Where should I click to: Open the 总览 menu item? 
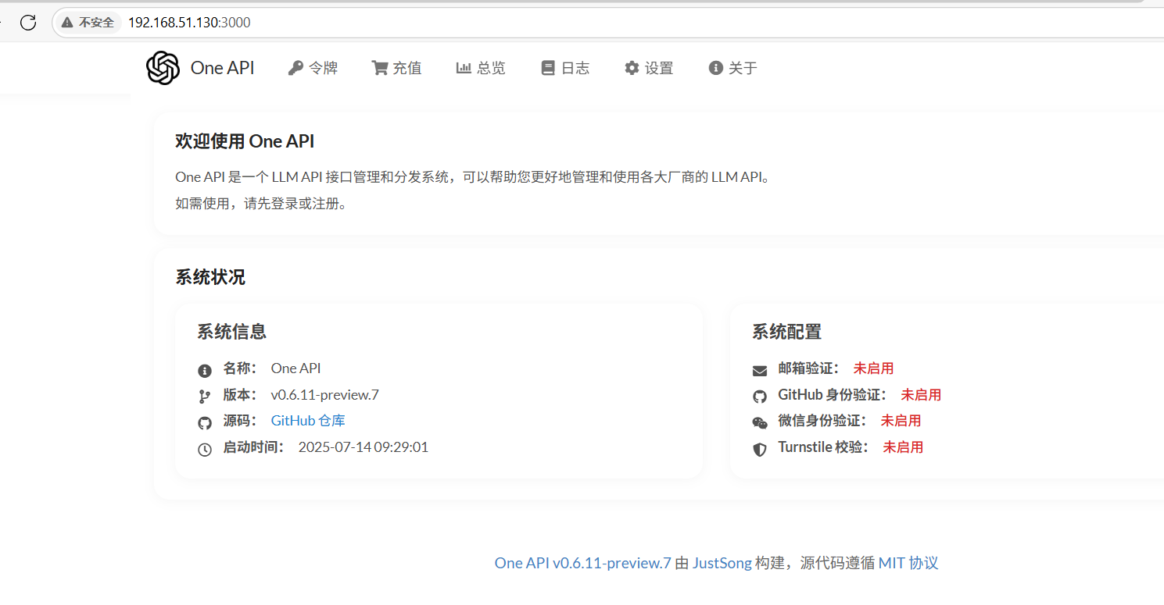point(481,68)
